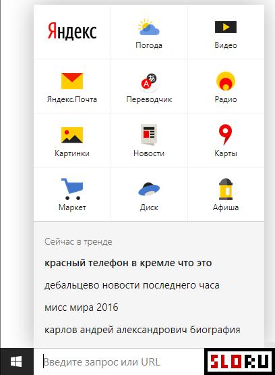Click the 'Сейчас в тренде' heading
The width and height of the screenshot is (275, 375).
pyautogui.click(x=78, y=241)
